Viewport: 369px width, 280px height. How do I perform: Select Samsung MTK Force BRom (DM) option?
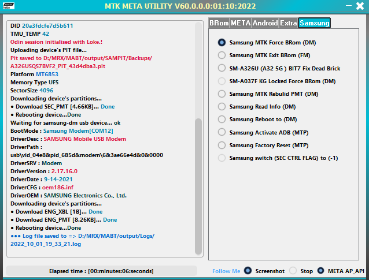click(267, 43)
